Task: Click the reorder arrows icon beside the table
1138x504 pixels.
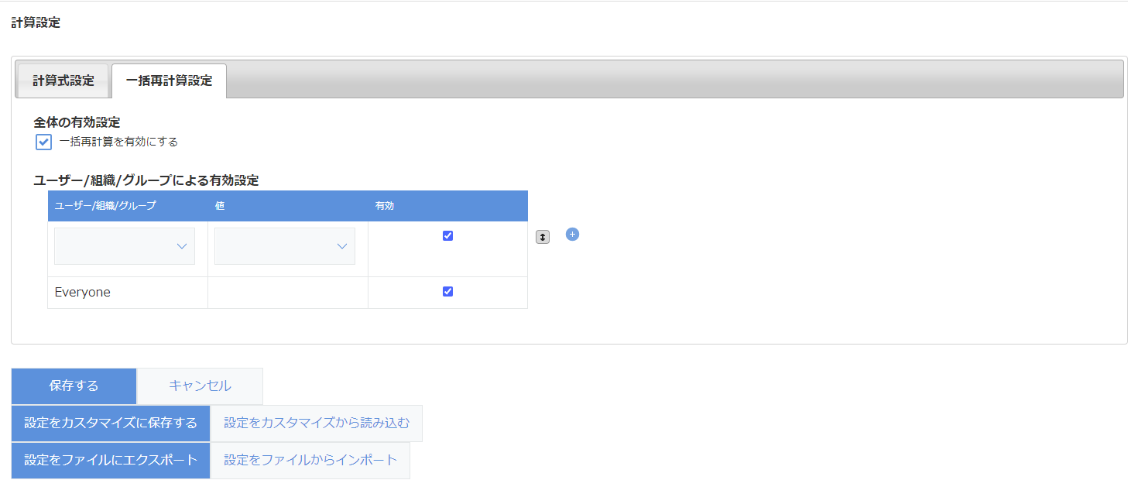Action: pyautogui.click(x=542, y=236)
